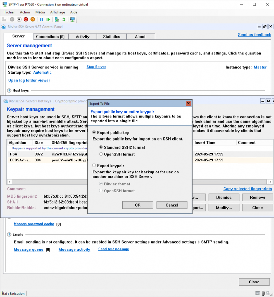Save the VM state using the orange icon
Viewport: 274px width, 297px height.
[33, 20]
